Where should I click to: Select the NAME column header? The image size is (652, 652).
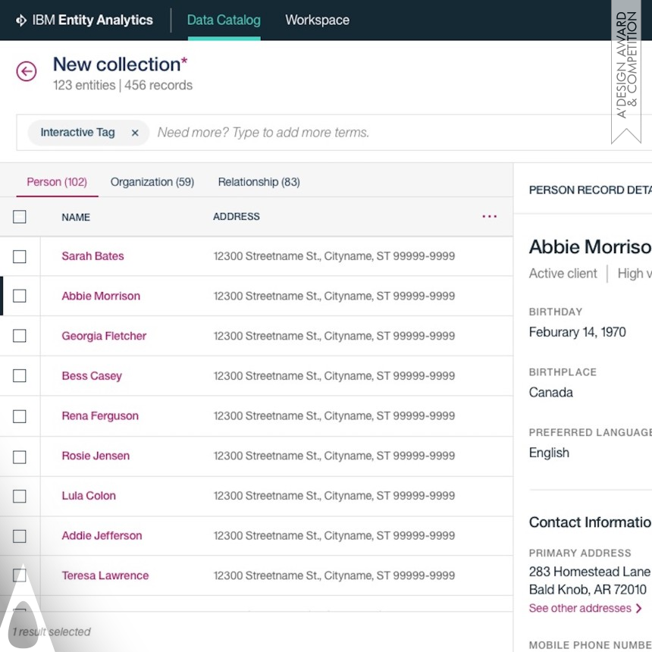point(76,217)
